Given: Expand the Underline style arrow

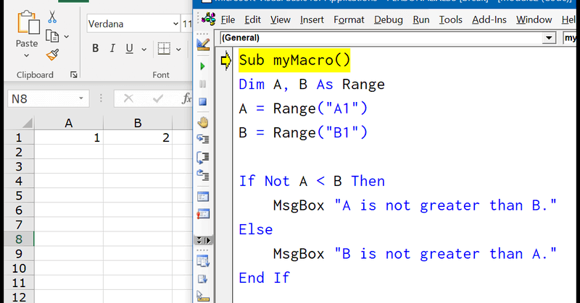Looking at the screenshot, I should (144, 49).
